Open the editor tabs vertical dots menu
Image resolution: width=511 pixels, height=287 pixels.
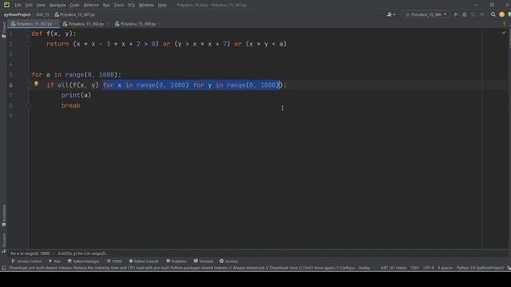(x=504, y=24)
